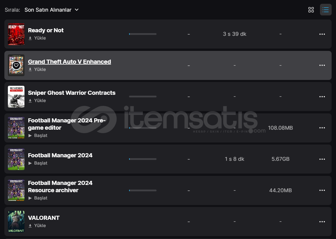Open more options for Football Manager 2024
Screen dimensions: 336x239
pyautogui.click(x=322, y=159)
